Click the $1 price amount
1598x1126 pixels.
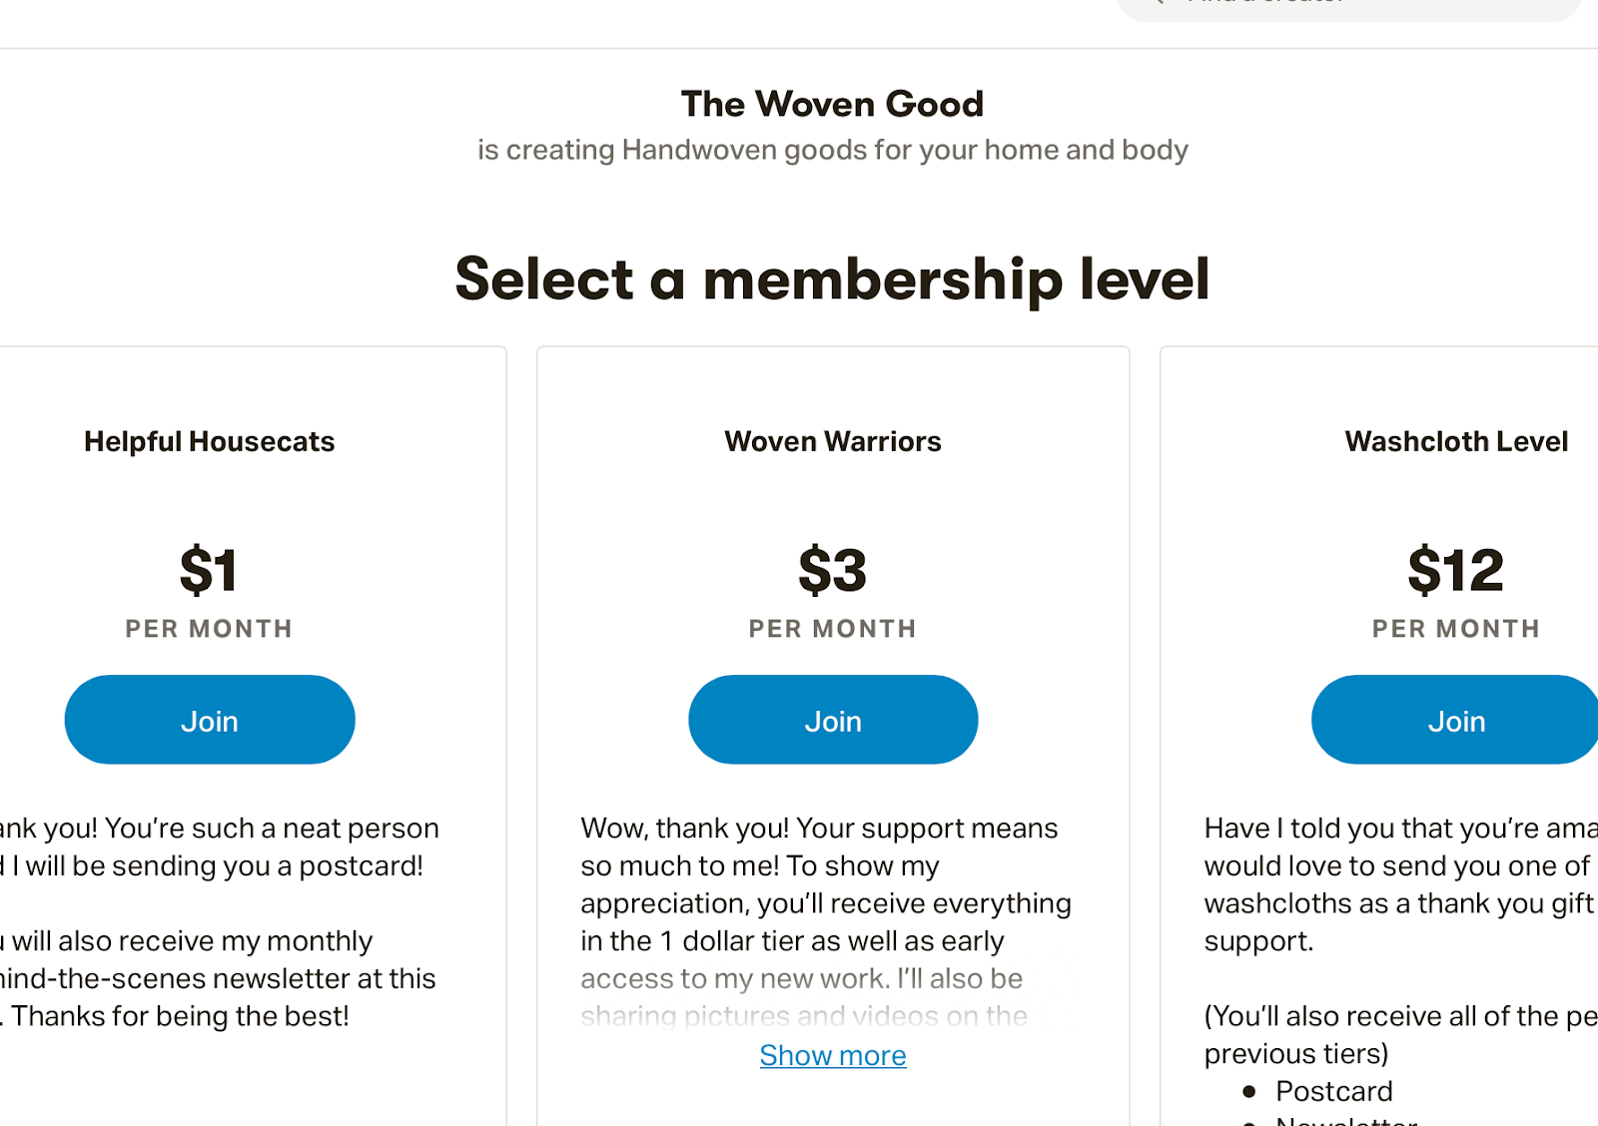[210, 570]
